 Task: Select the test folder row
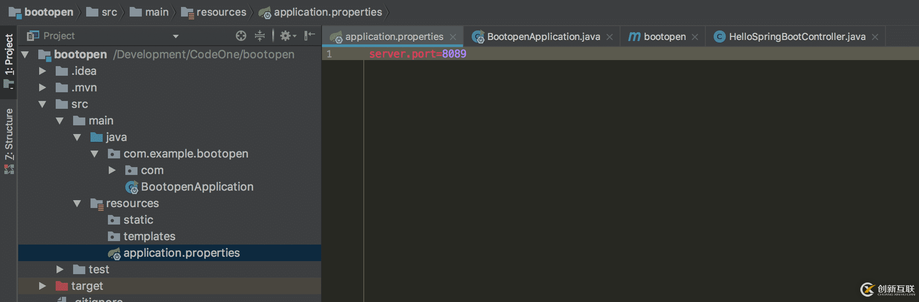point(170,269)
